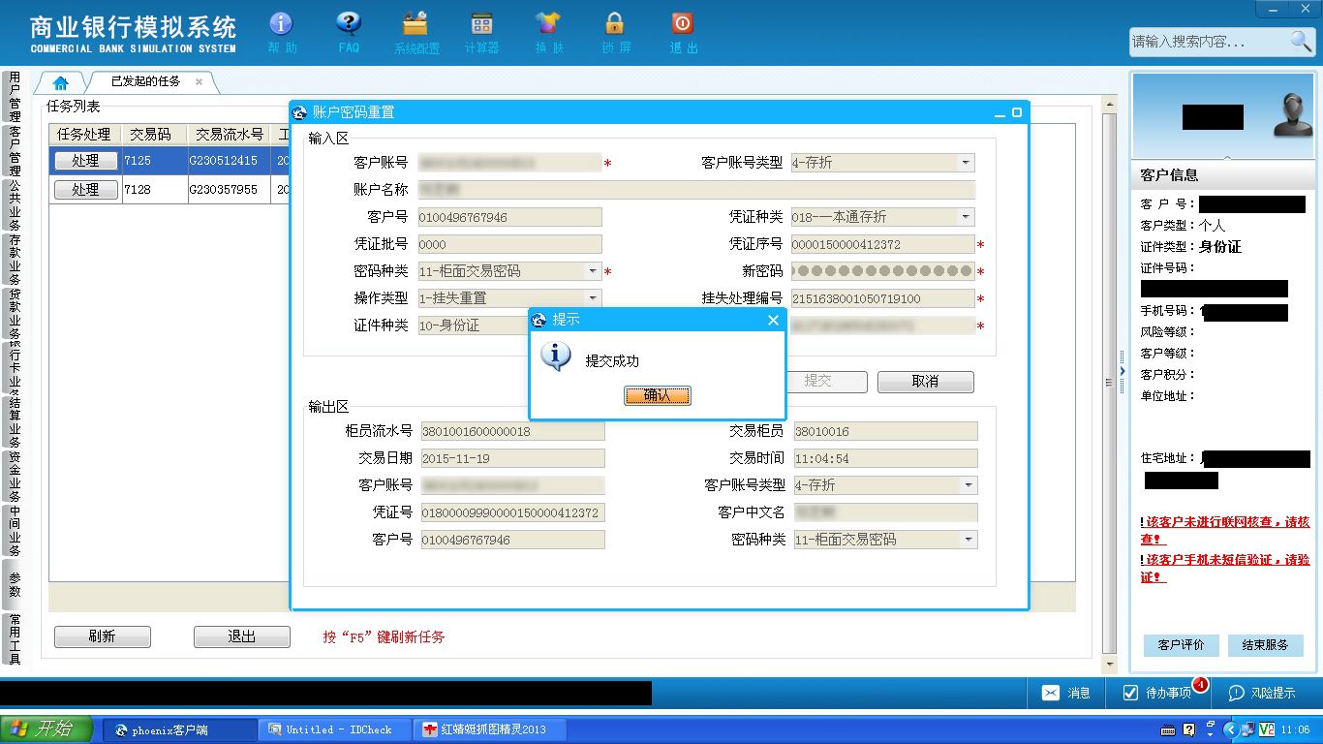Screen dimensions: 1323x744
Task: Open output area 客户账号类型 dropdown
Action: click(969, 485)
